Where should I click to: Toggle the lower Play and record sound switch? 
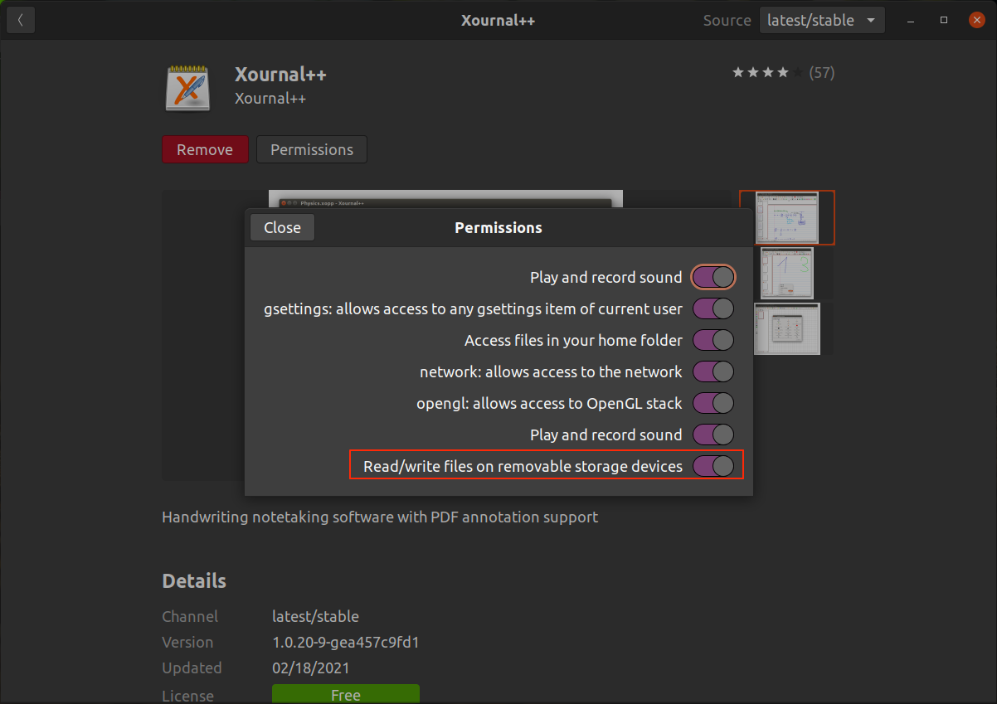tap(712, 435)
